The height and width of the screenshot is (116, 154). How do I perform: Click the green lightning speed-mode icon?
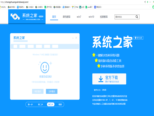pos(148,2)
